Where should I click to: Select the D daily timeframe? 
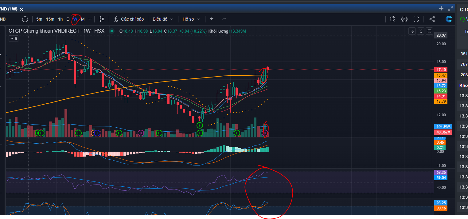click(x=68, y=19)
